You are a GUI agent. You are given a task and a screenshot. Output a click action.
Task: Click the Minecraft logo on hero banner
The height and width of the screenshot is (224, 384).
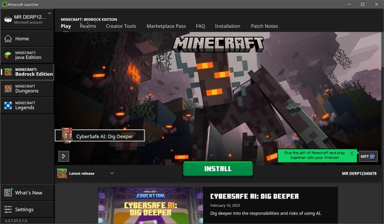(218, 44)
